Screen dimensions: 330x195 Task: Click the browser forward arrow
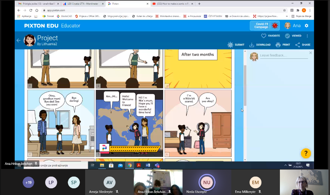[x=24, y=10]
